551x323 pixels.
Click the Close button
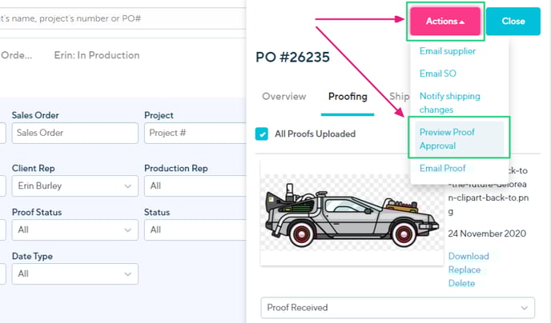coord(513,22)
